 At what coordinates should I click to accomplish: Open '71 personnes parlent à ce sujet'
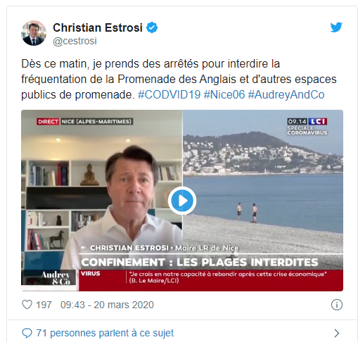click(105, 333)
